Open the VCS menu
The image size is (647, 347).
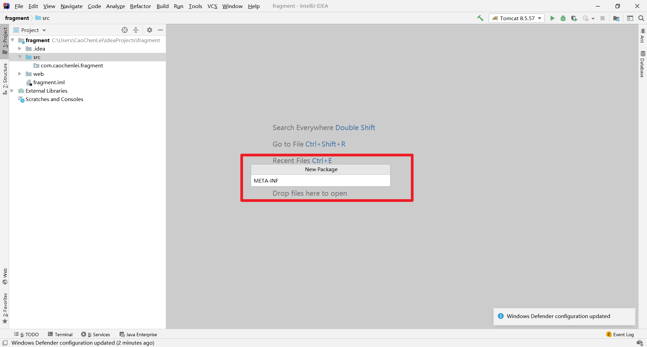pos(212,6)
